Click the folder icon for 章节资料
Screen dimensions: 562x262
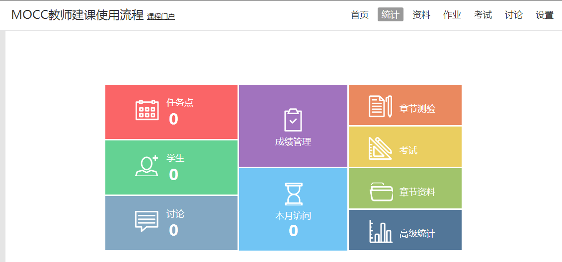[x=381, y=192]
